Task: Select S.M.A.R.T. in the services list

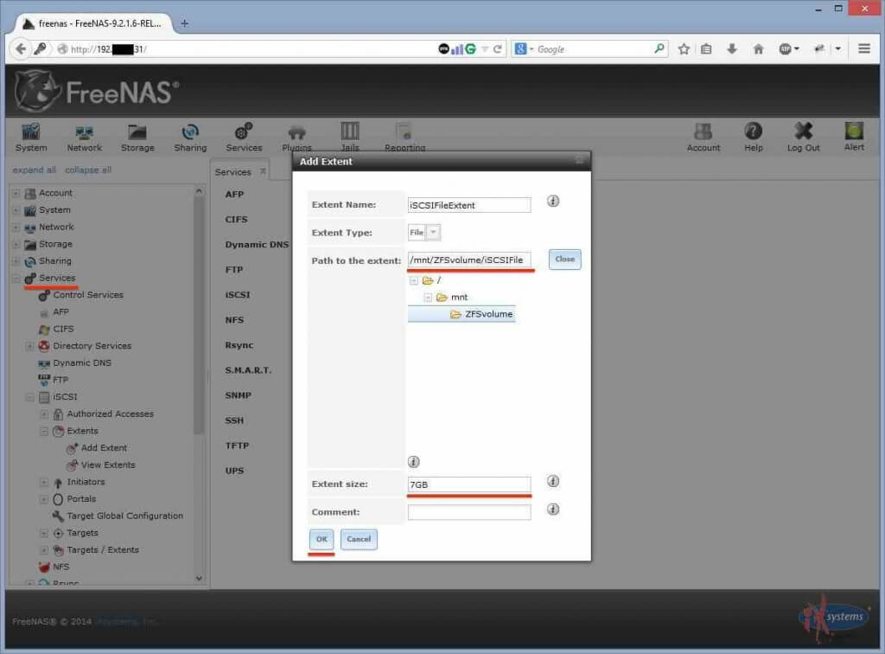Action: [248, 370]
